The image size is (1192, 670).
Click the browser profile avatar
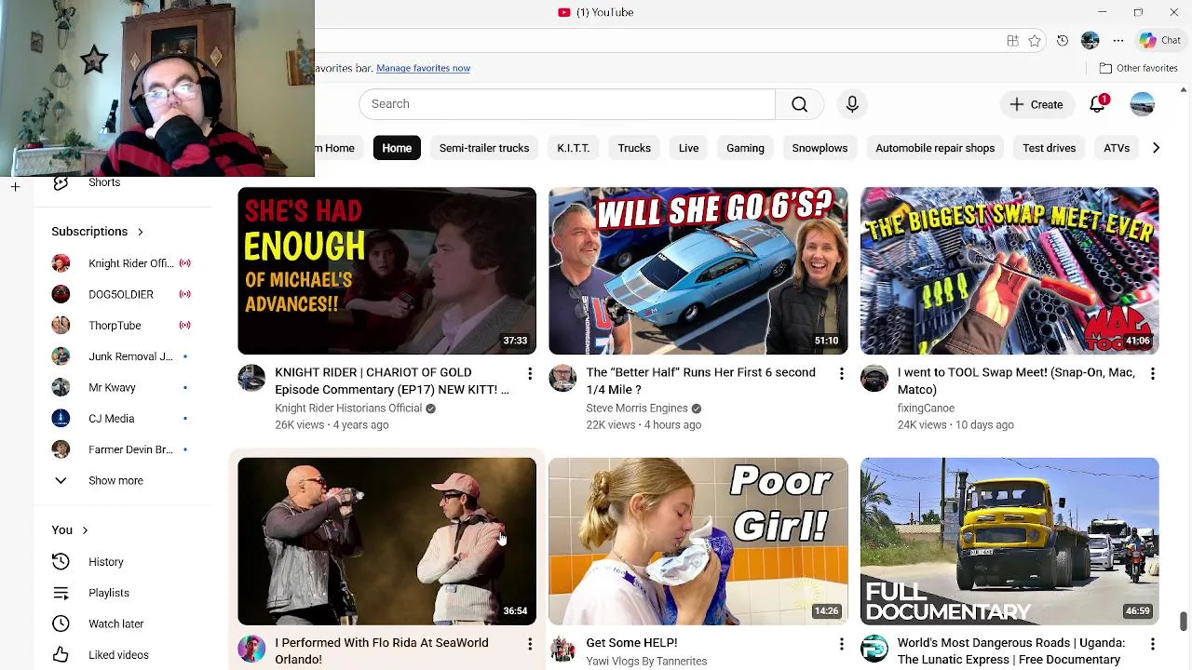pyautogui.click(x=1090, y=41)
